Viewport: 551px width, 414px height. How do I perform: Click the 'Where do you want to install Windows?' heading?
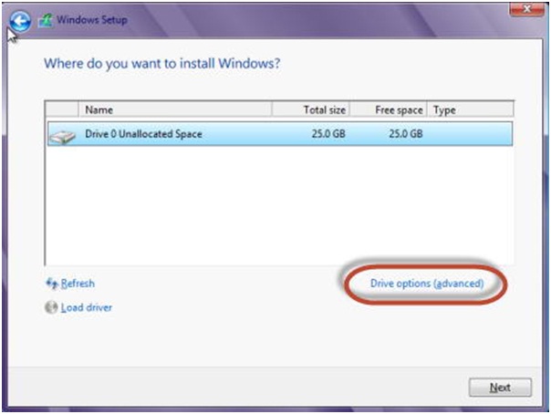(162, 64)
